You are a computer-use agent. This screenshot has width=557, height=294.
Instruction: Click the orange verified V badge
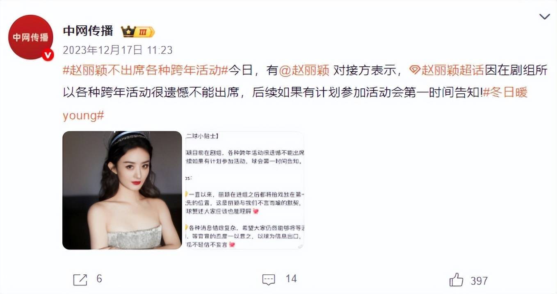(x=48, y=55)
